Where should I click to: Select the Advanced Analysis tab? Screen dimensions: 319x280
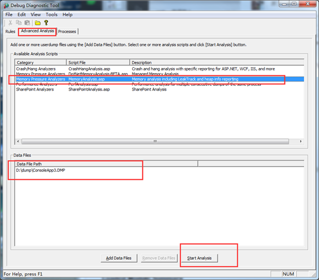pos(37,31)
